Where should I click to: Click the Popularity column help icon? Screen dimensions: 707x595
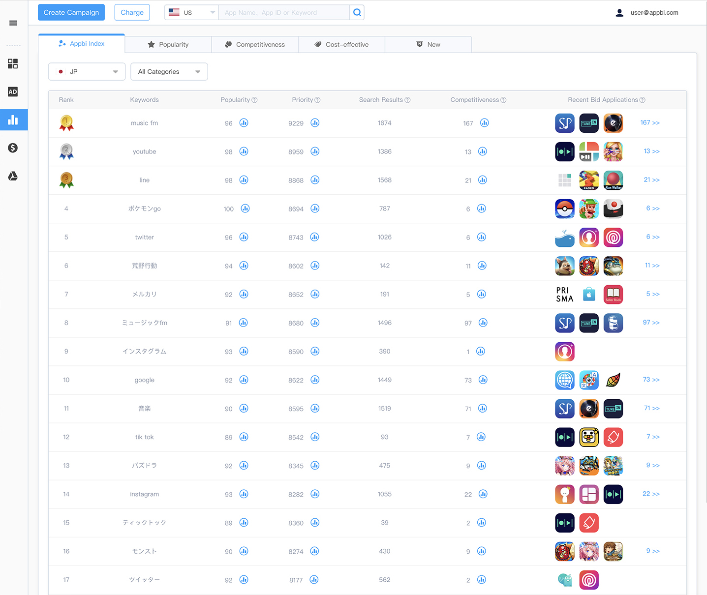[254, 100]
